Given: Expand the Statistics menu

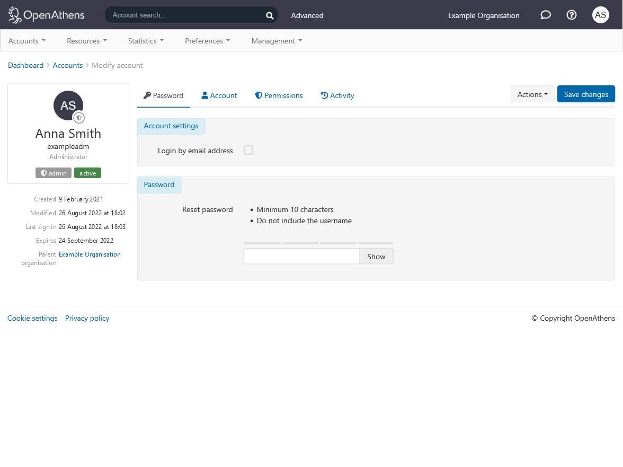Looking at the screenshot, I should coord(146,41).
